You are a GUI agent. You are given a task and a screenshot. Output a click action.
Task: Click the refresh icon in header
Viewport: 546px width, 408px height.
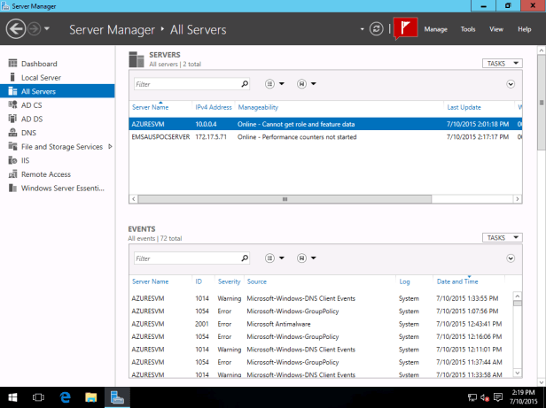tap(377, 29)
